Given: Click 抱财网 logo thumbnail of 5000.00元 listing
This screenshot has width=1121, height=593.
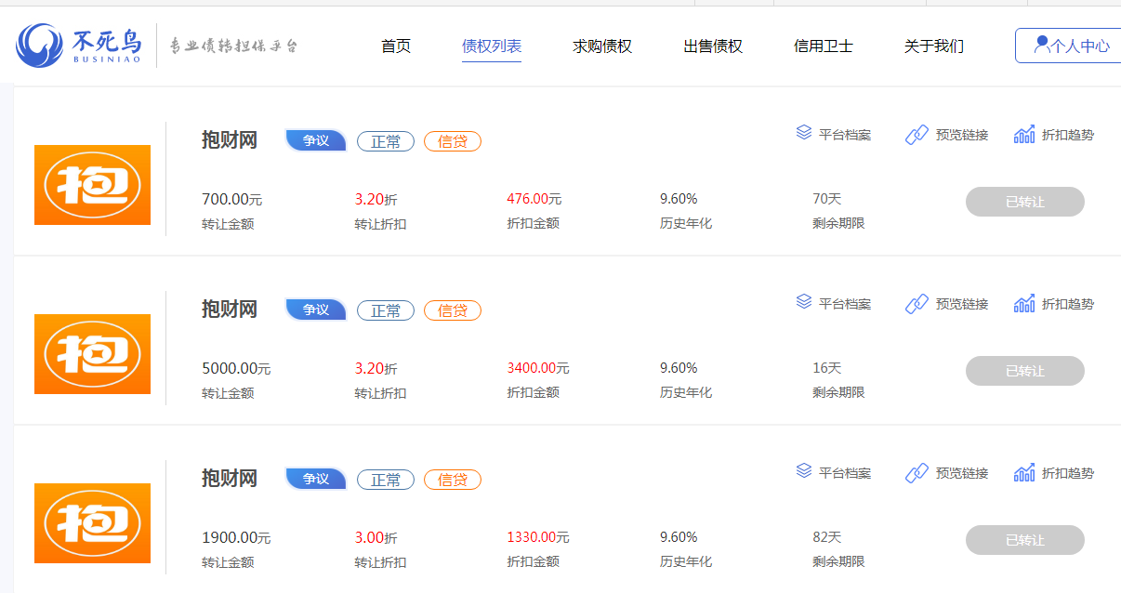Looking at the screenshot, I should point(92,354).
